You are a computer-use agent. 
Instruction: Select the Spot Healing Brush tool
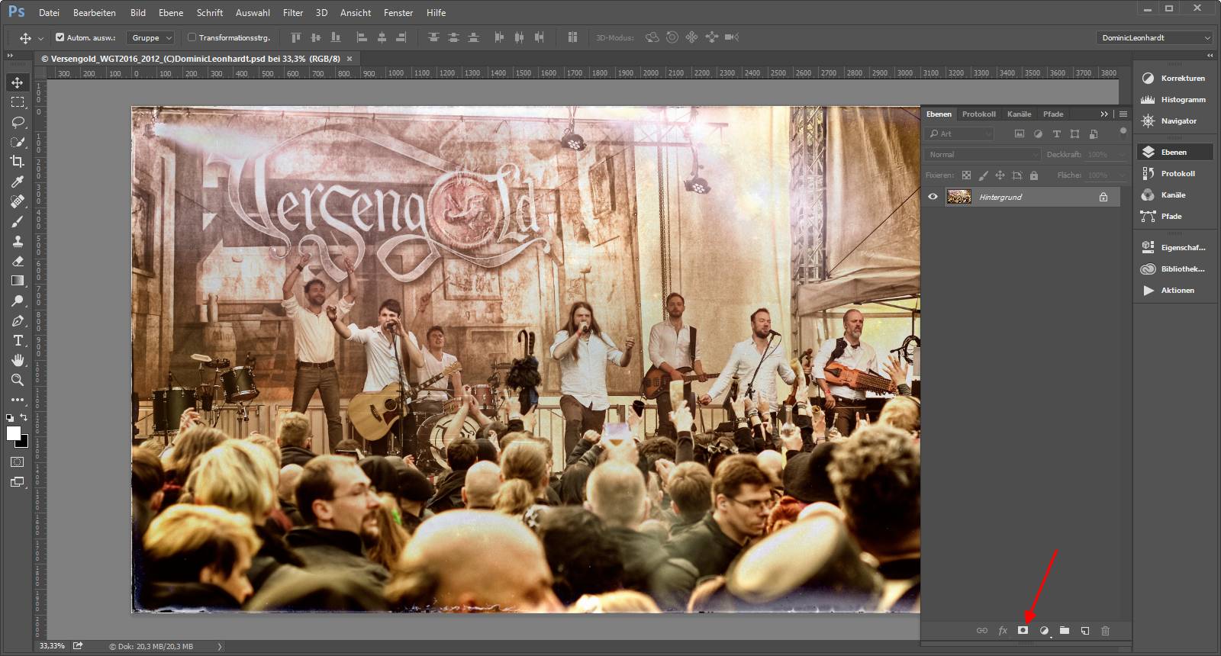[17, 201]
